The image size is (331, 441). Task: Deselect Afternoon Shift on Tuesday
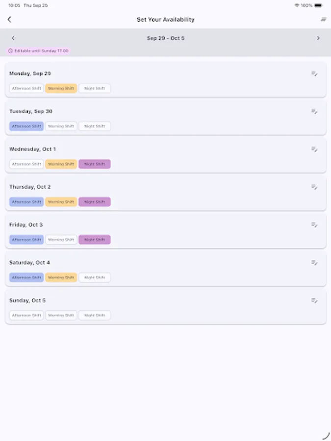click(26, 126)
